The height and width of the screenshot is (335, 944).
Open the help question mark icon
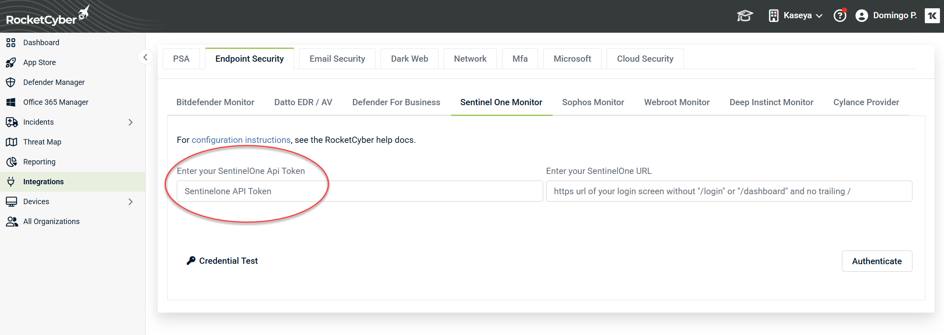840,16
